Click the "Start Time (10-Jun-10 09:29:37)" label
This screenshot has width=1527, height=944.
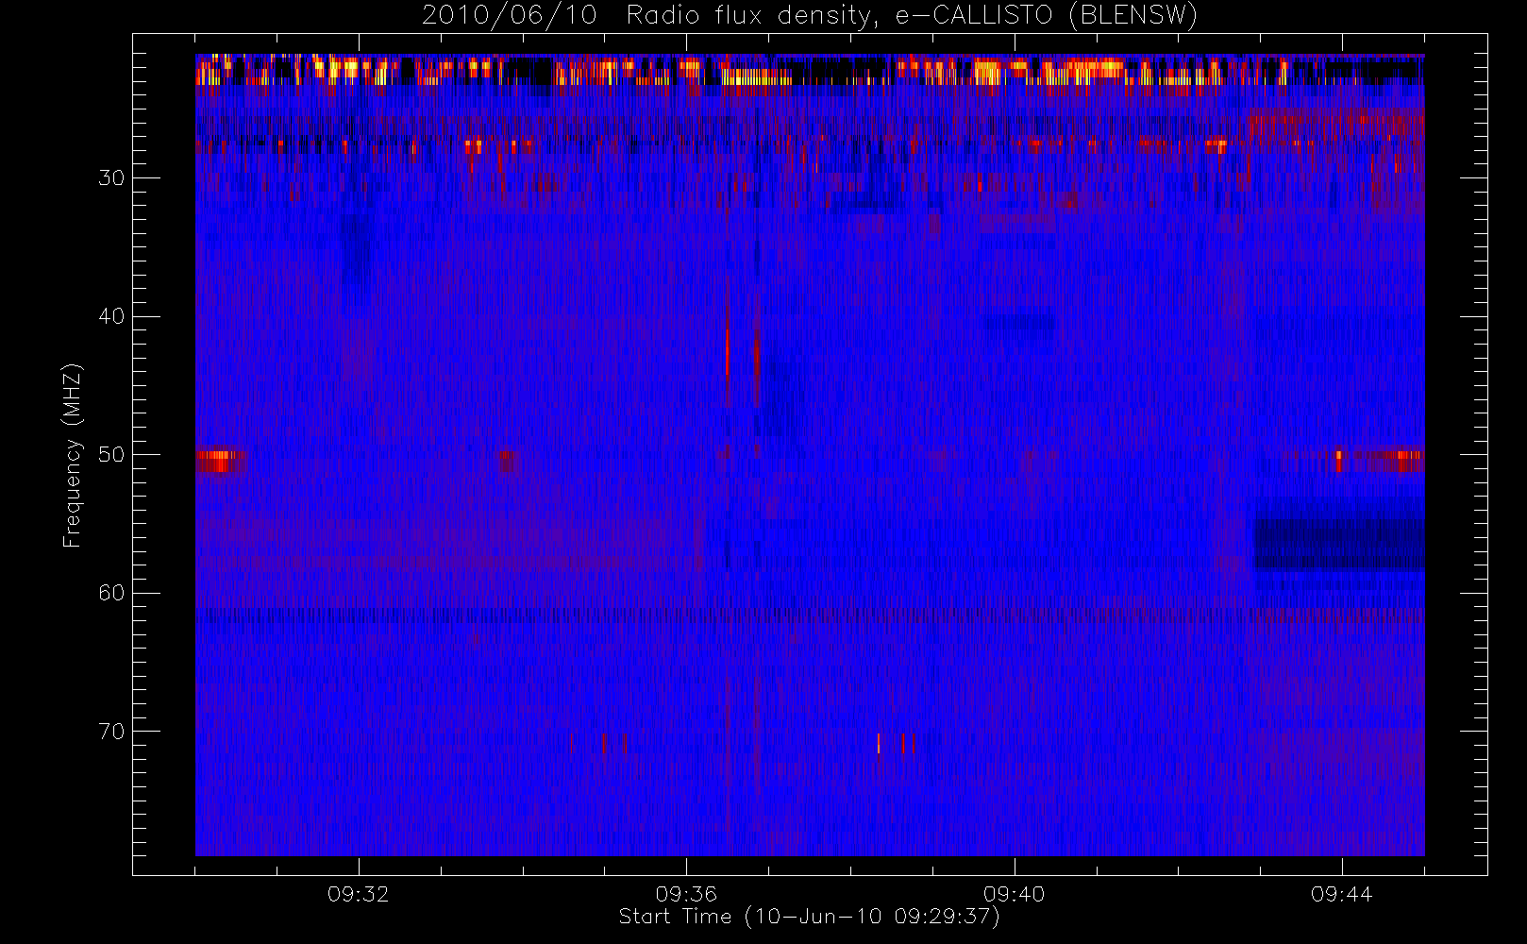coord(809,917)
